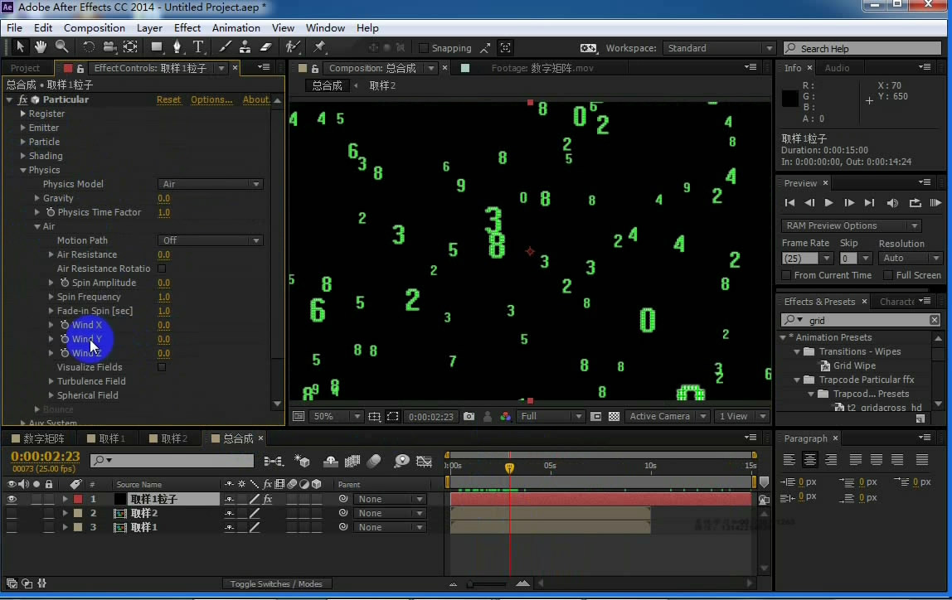952x600 pixels.
Task: Toggle Preview panel audio mute speaker
Action: [892, 203]
